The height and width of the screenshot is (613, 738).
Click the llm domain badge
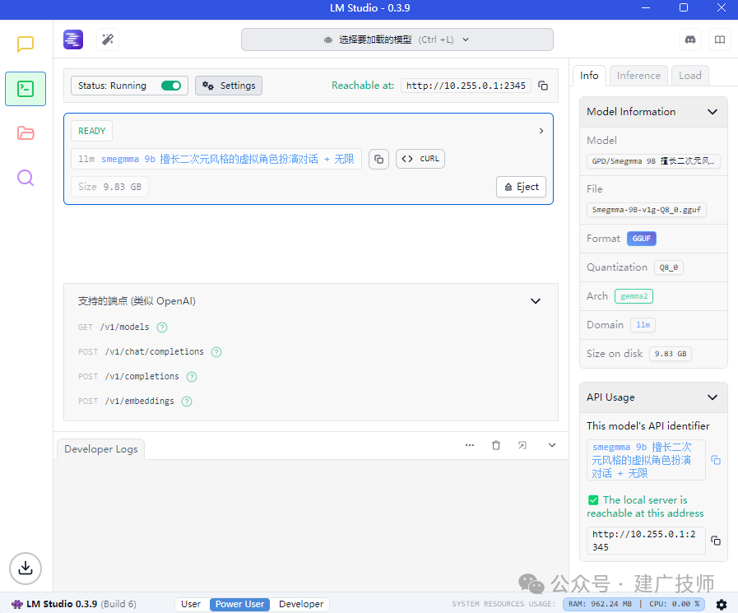pyautogui.click(x=643, y=325)
